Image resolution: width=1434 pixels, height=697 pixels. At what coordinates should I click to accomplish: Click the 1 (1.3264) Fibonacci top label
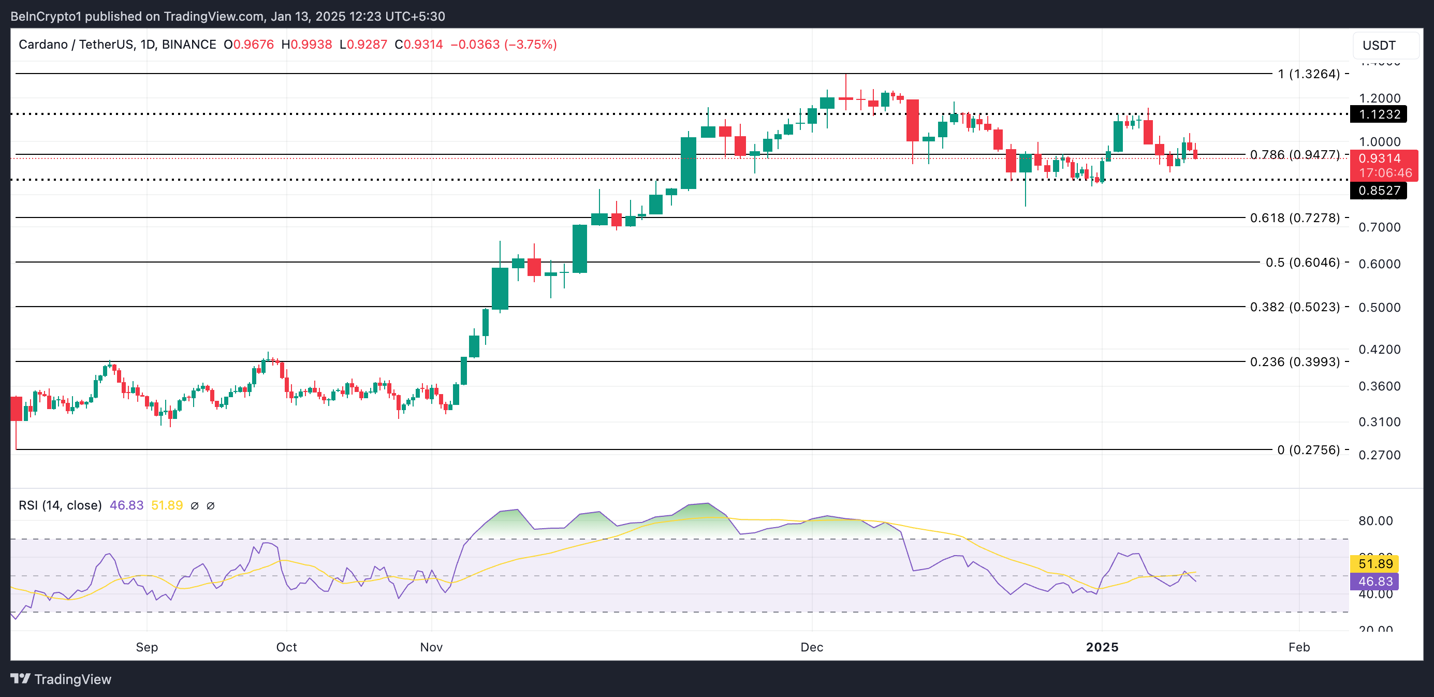point(1308,74)
